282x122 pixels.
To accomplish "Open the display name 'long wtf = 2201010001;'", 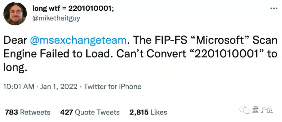I will click(x=73, y=8).
